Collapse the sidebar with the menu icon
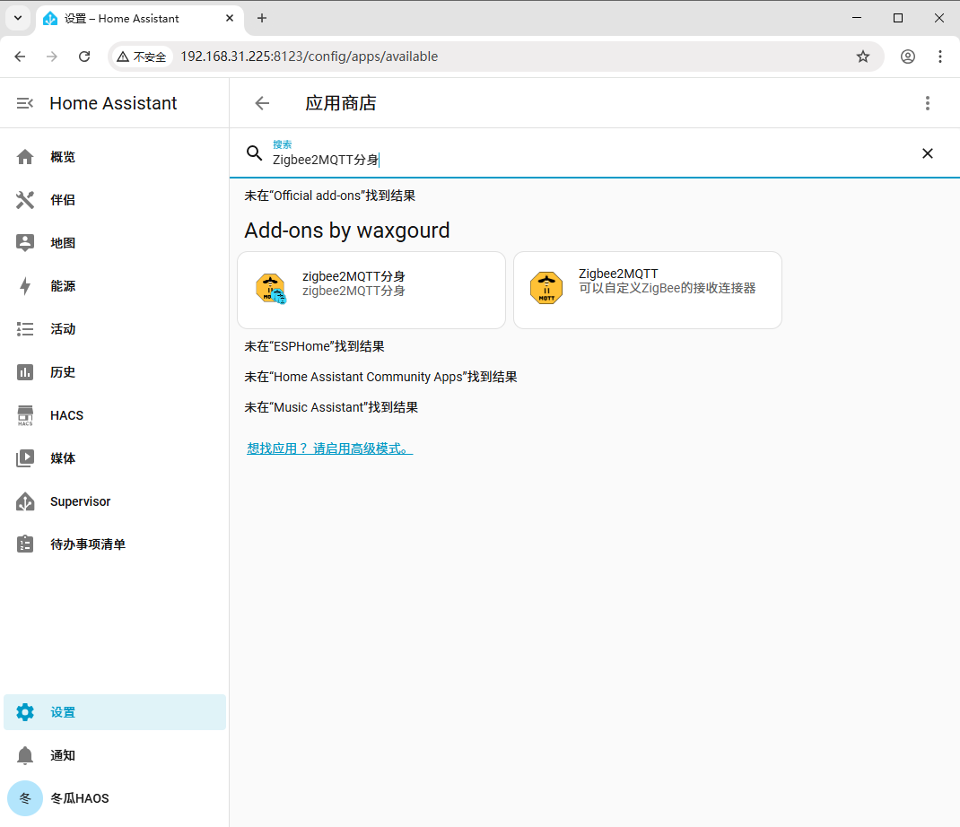Viewport: 960px width, 827px height. [24, 103]
